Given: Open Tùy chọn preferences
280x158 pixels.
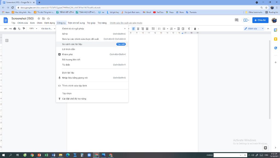Looking at the screenshot, I should click(x=92, y=94).
